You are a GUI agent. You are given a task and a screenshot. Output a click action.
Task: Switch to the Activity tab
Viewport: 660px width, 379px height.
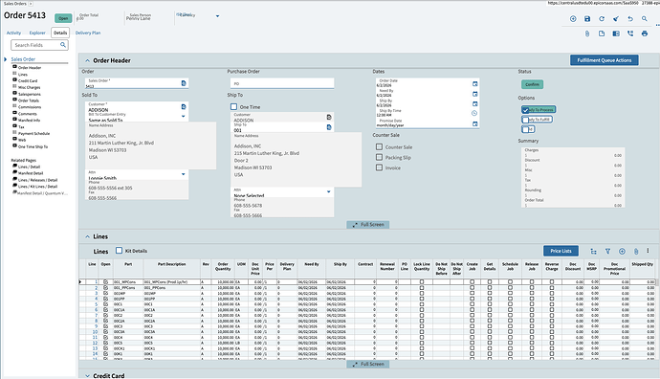point(13,33)
